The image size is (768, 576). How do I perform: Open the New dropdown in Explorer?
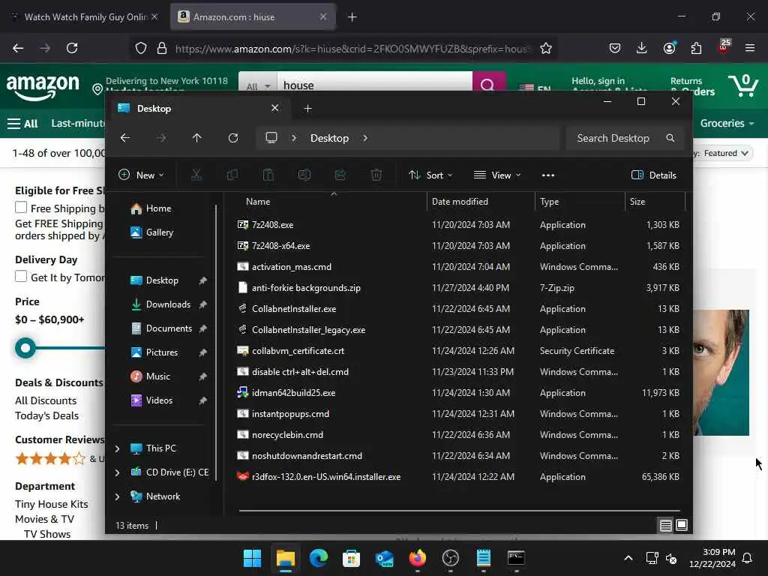[x=142, y=175]
